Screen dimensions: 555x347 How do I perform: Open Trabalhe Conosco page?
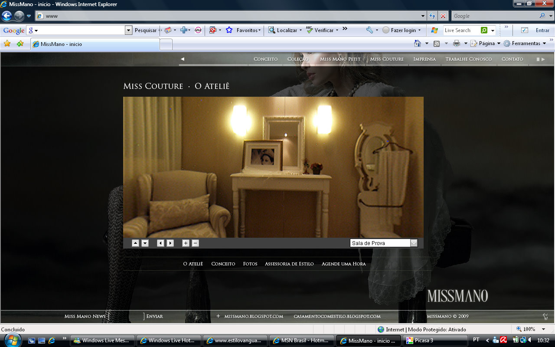pos(469,59)
